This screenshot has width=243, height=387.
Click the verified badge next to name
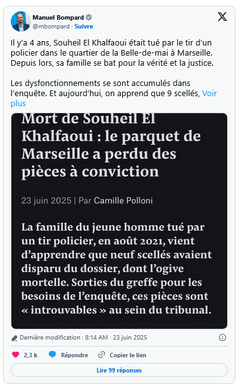tap(89, 17)
